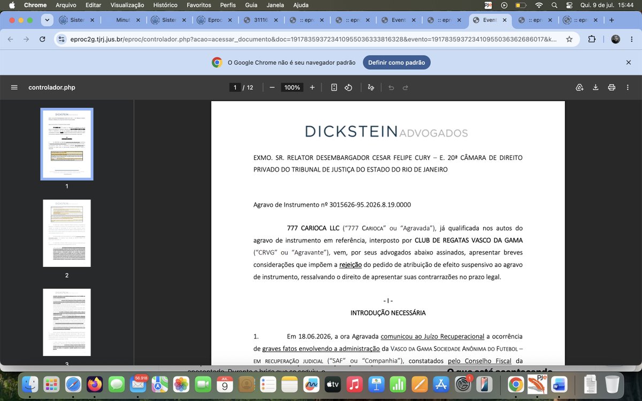Zoom out with the minus icon

(272, 88)
